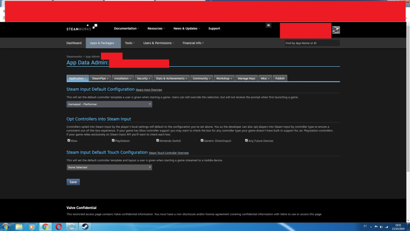Image resolution: width=410 pixels, height=231 pixels.
Task: Open Opera browser from taskbar
Action: 58,226
